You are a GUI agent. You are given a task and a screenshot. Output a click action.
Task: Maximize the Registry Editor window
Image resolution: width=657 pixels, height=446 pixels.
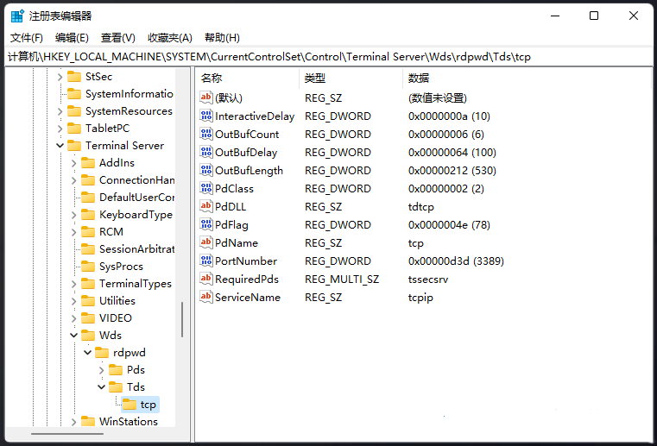594,16
